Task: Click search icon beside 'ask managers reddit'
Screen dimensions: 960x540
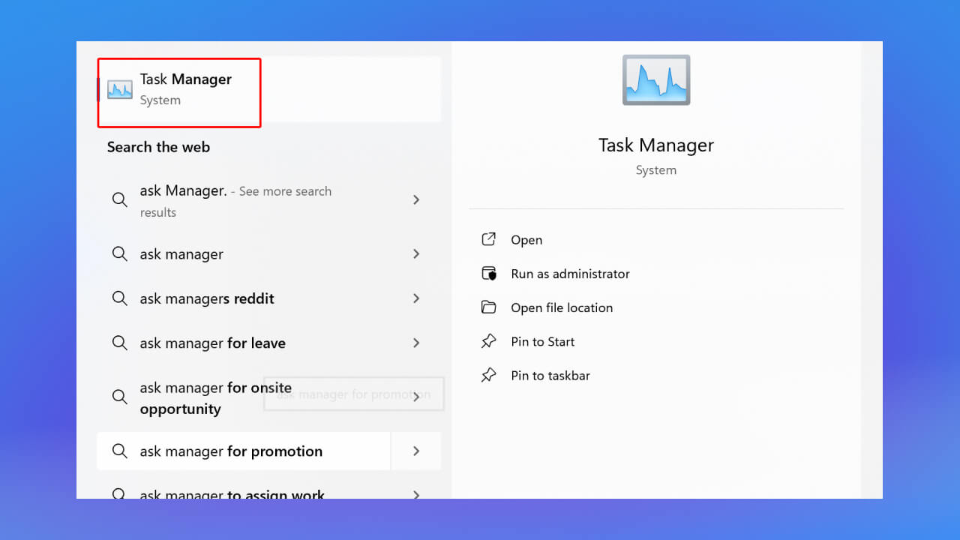Action: coord(119,298)
